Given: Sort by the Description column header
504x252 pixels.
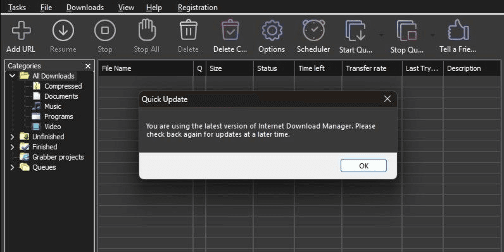Looking at the screenshot, I should click(472, 68).
